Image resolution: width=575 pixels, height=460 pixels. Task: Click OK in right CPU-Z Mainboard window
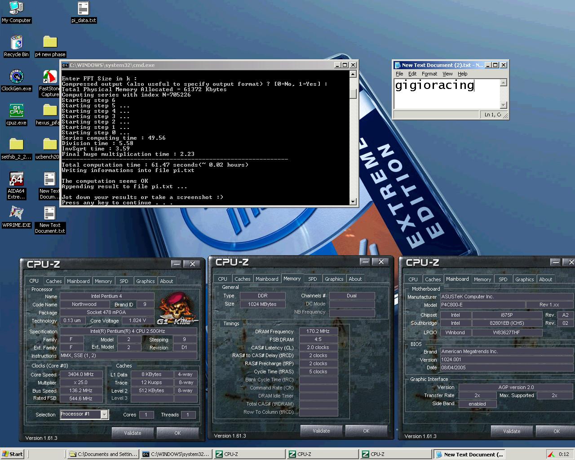(557, 431)
